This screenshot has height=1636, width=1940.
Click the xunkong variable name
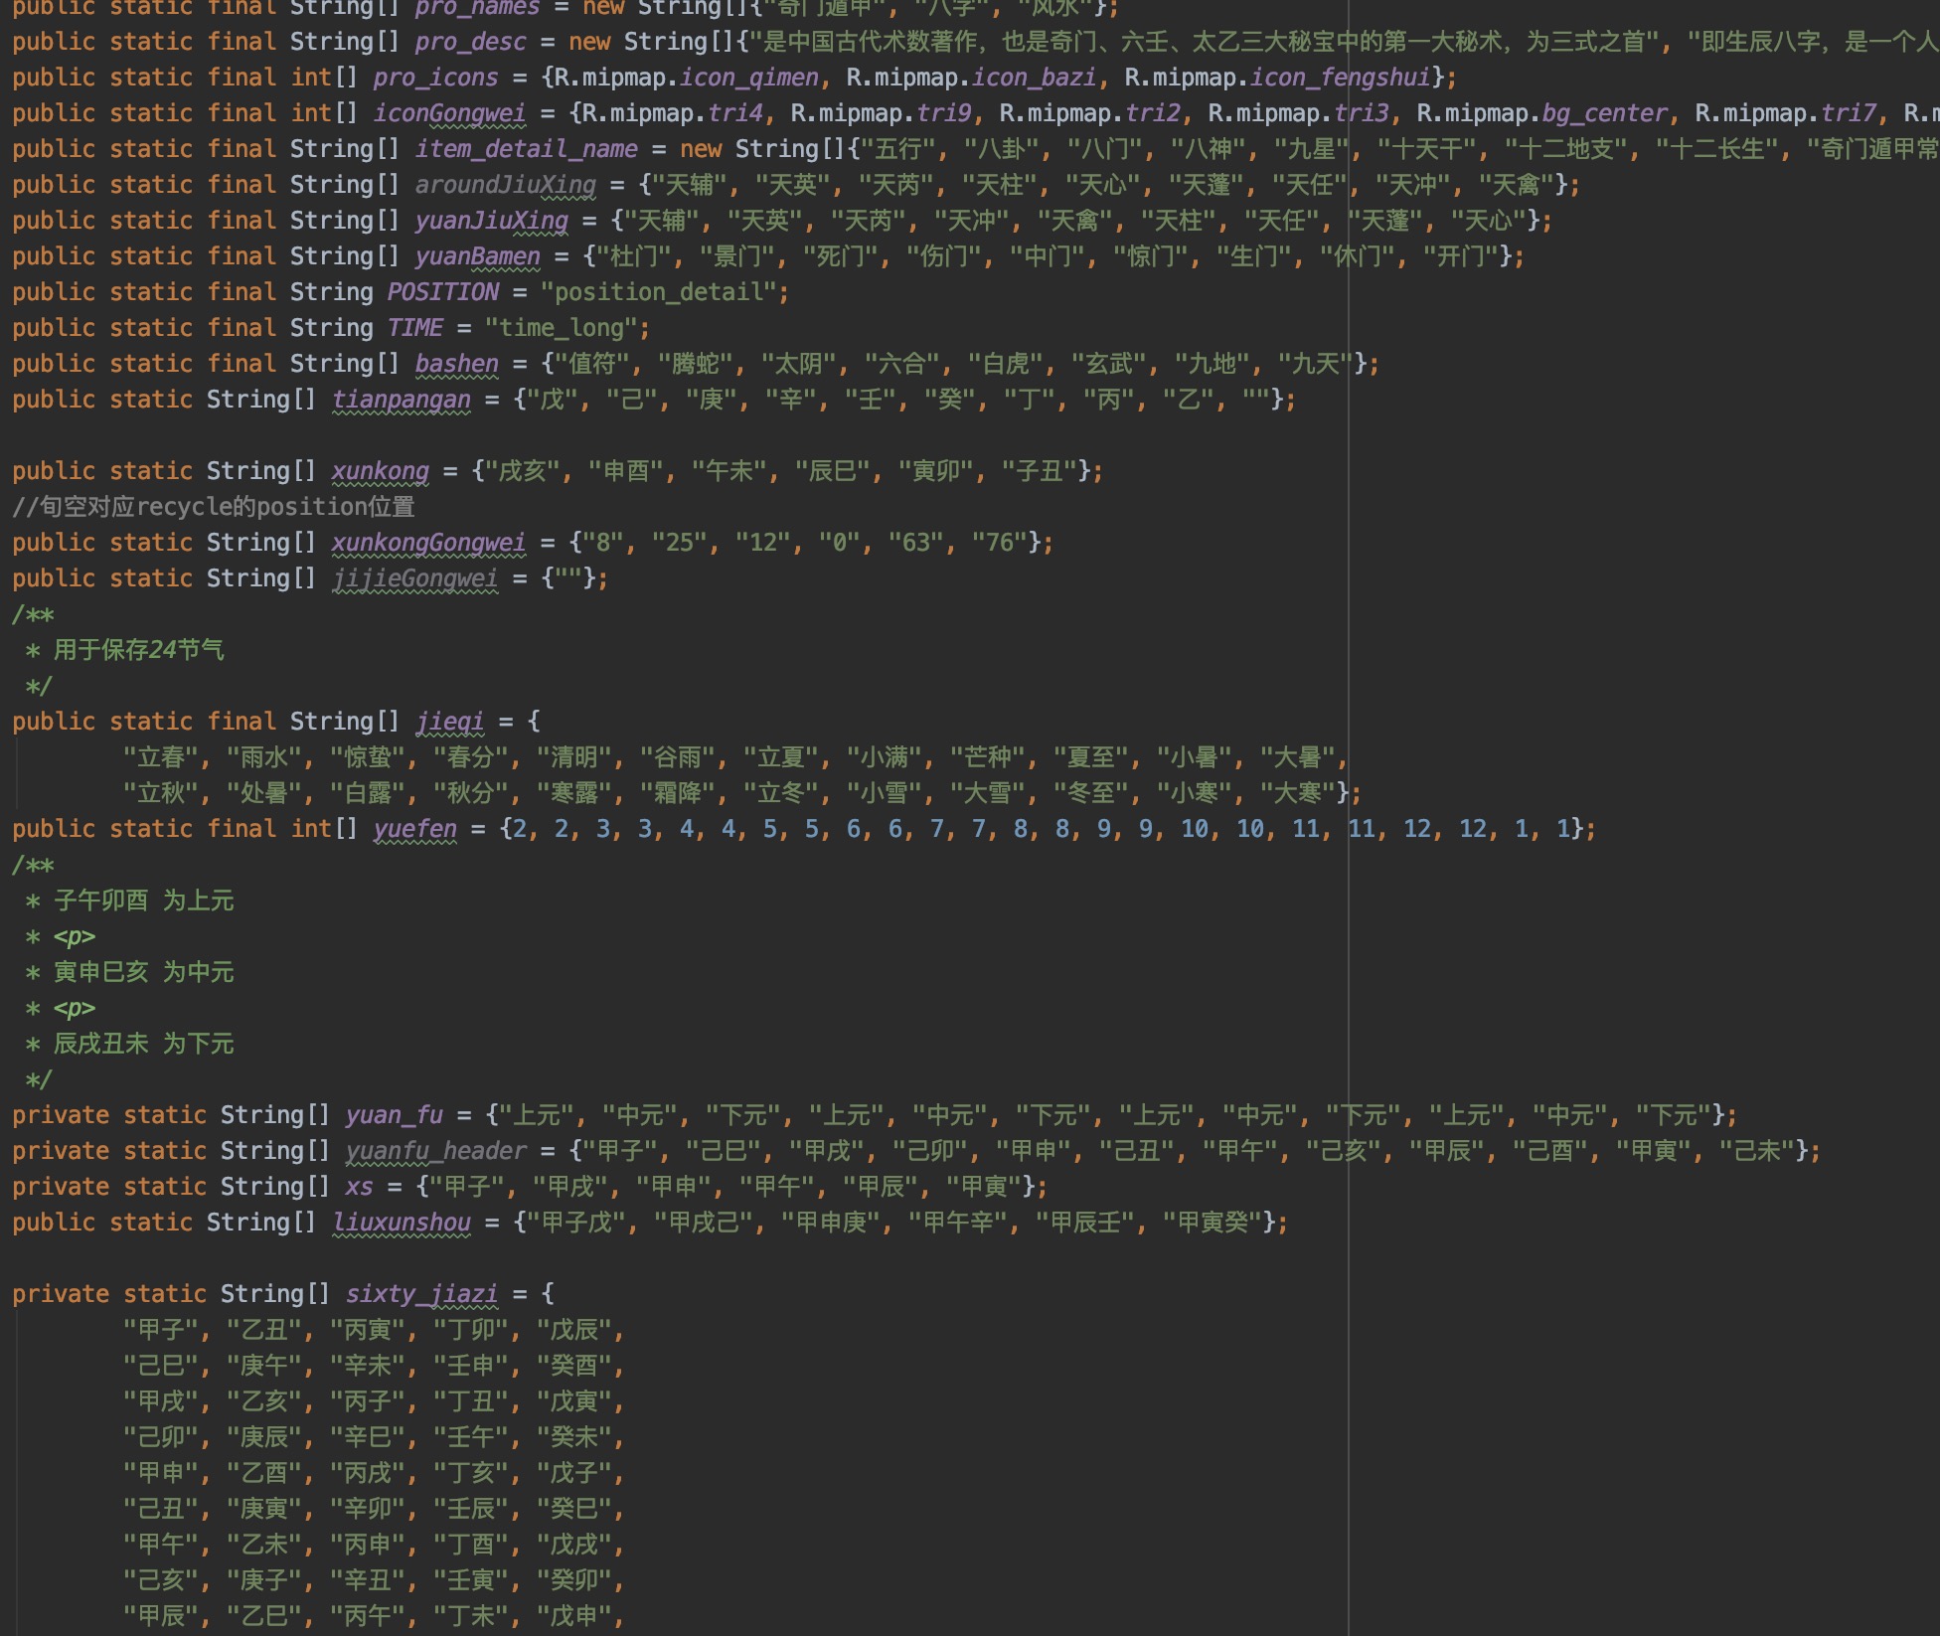380,471
